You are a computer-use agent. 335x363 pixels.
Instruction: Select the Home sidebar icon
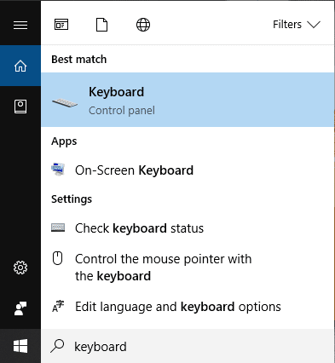pos(20,66)
